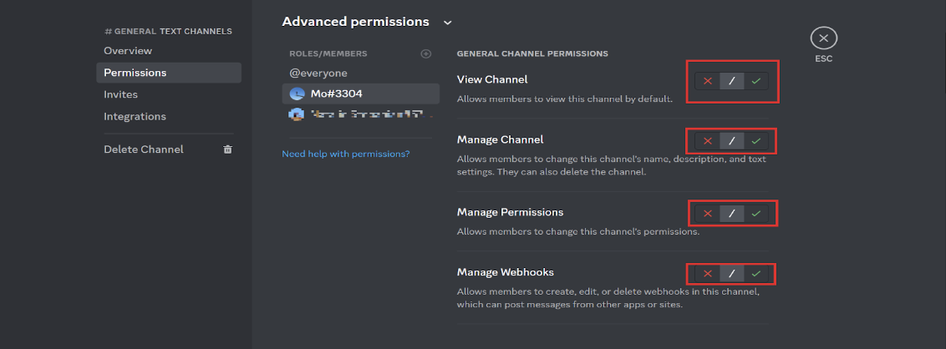Open the Invites settings tab
The width and height of the screenshot is (946, 349).
[120, 94]
